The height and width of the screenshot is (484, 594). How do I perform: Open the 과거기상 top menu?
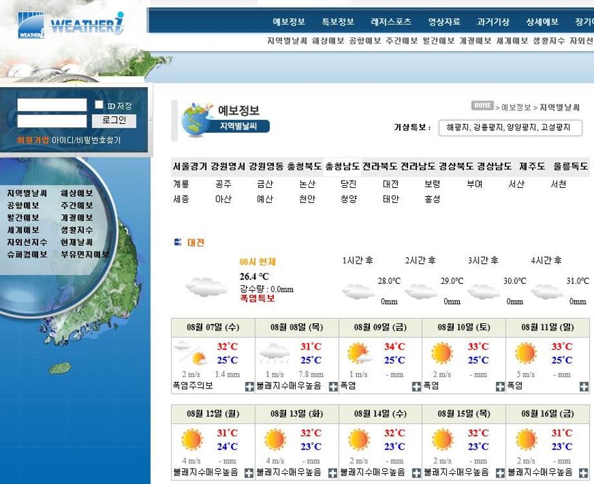493,21
